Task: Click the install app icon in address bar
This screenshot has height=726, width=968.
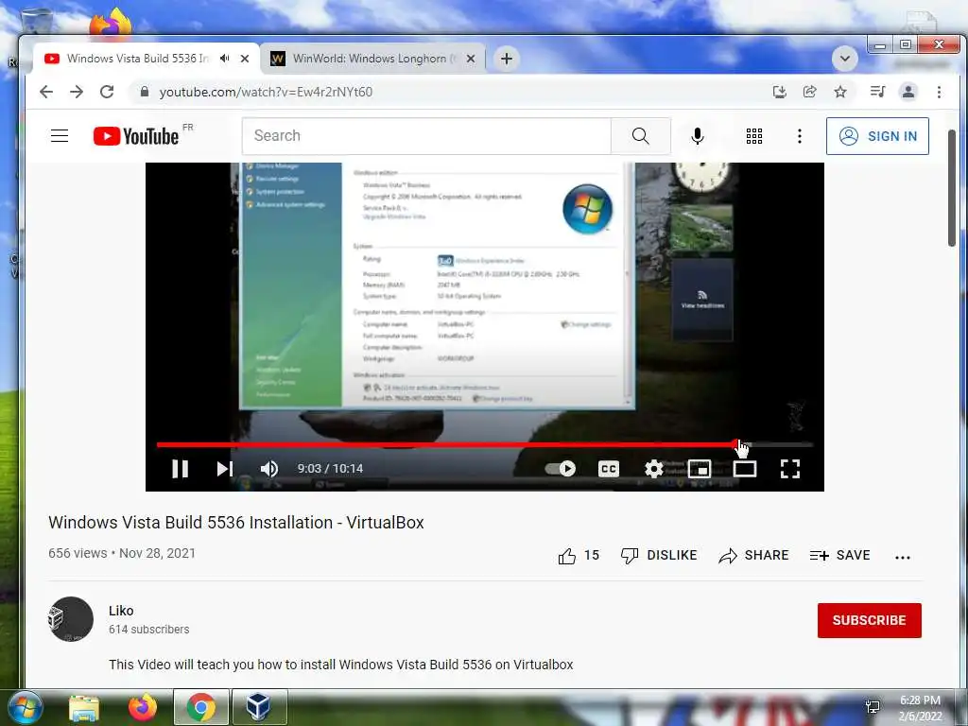Action: tap(780, 92)
